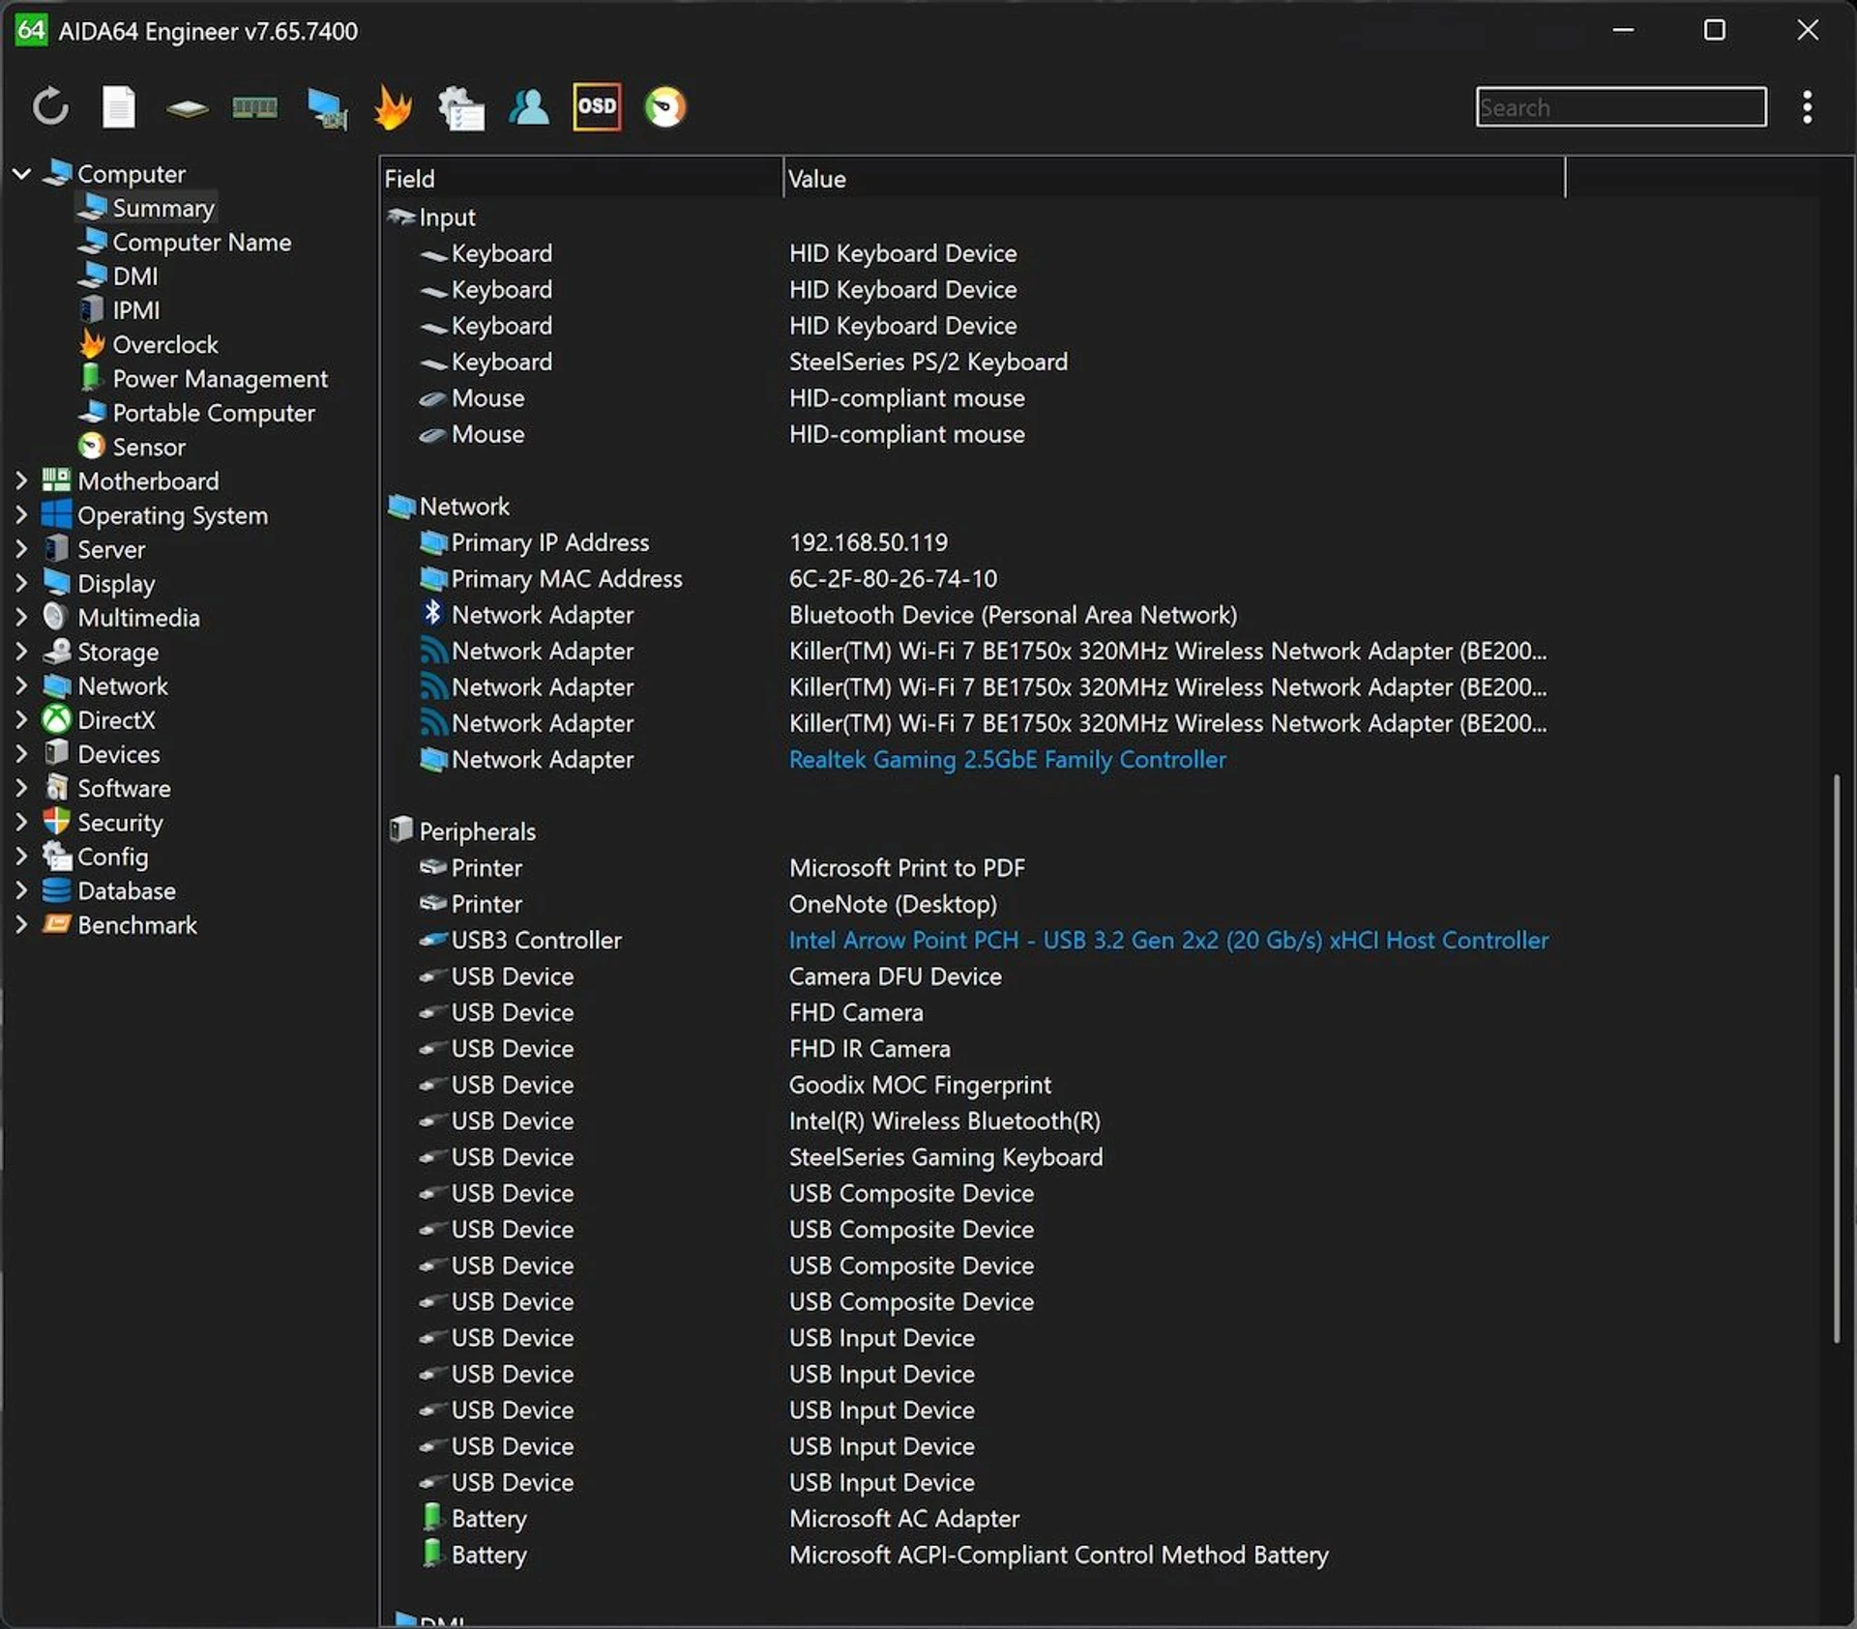
Task: Click the Refresh toolbar icon
Action: [x=50, y=106]
